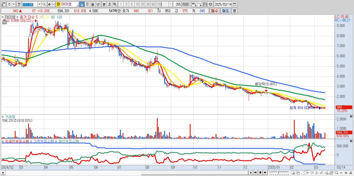This screenshot has height=176, width=354.
Task: Click the 매수 buy button
Action: point(214,11)
